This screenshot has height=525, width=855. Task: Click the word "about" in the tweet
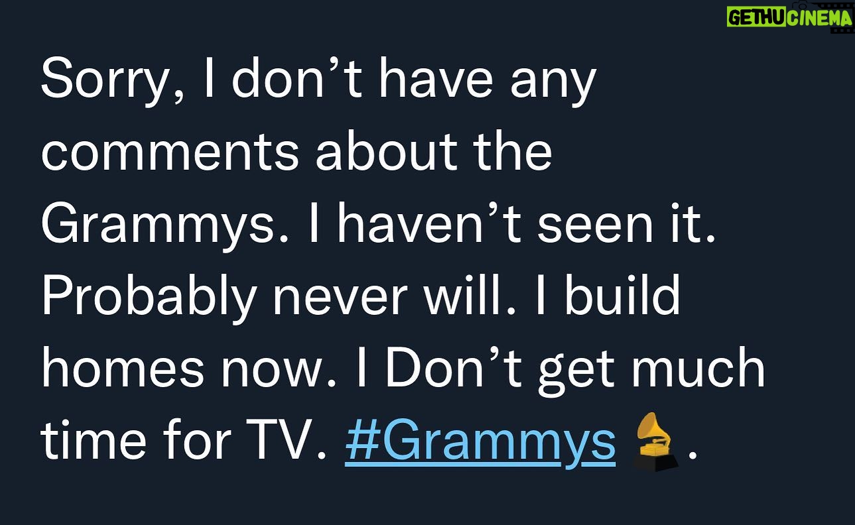(384, 152)
